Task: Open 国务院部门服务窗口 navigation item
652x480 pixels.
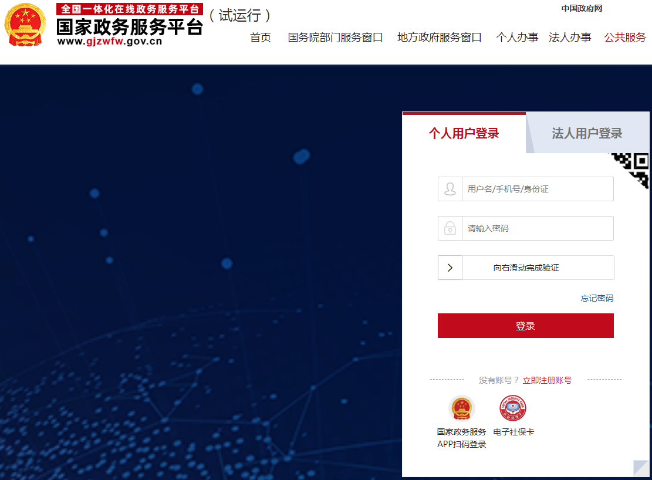Action: (335, 38)
